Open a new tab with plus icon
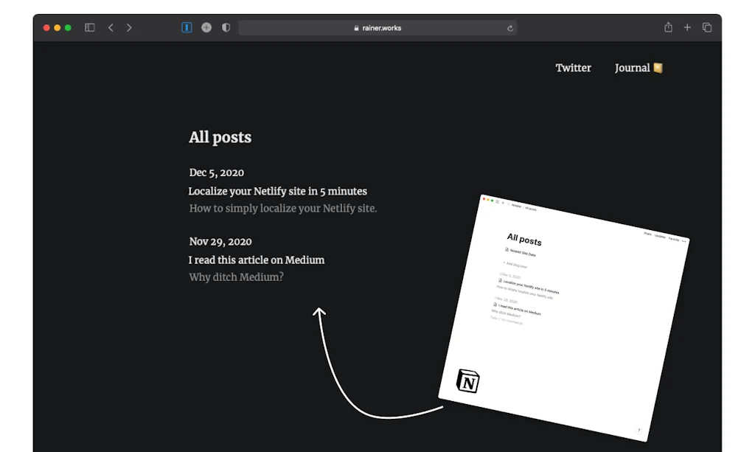 [x=687, y=28]
